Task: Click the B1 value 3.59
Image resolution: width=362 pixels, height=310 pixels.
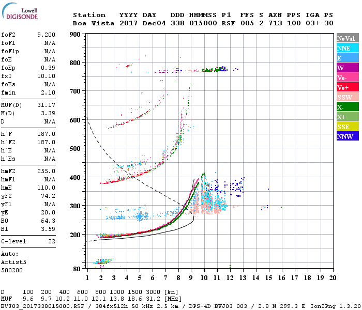Action: [48, 229]
